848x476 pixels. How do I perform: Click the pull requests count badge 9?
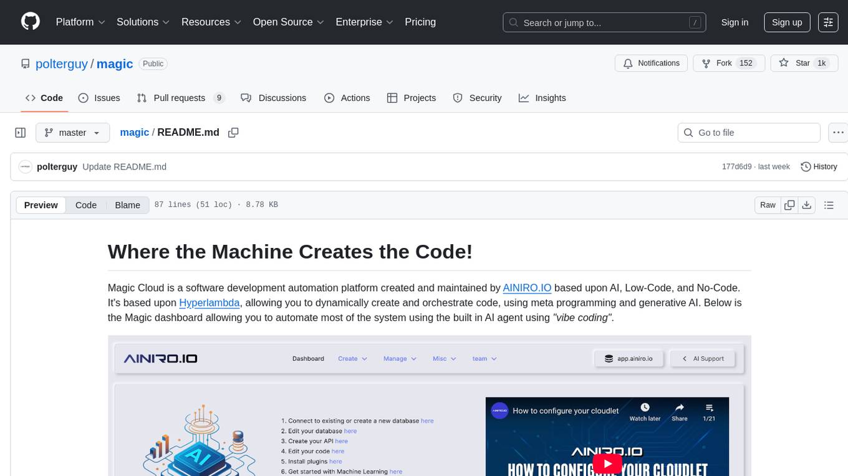coord(218,98)
